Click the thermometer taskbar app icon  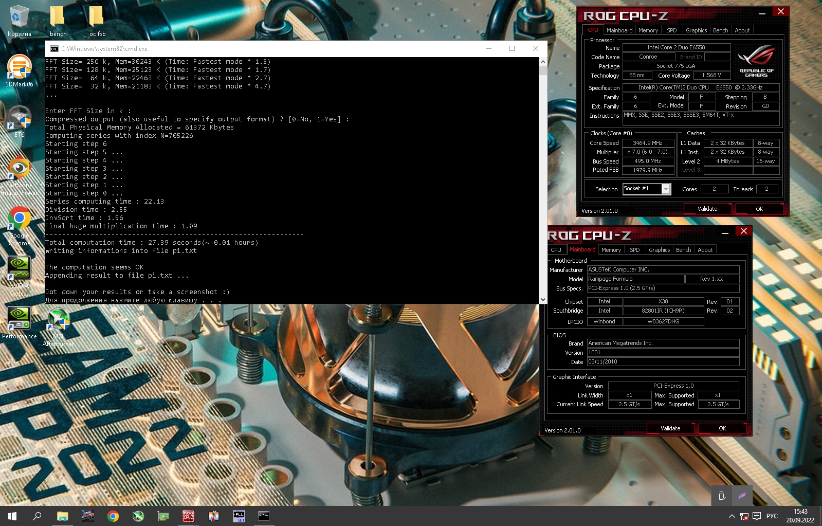pyautogui.click(x=213, y=516)
